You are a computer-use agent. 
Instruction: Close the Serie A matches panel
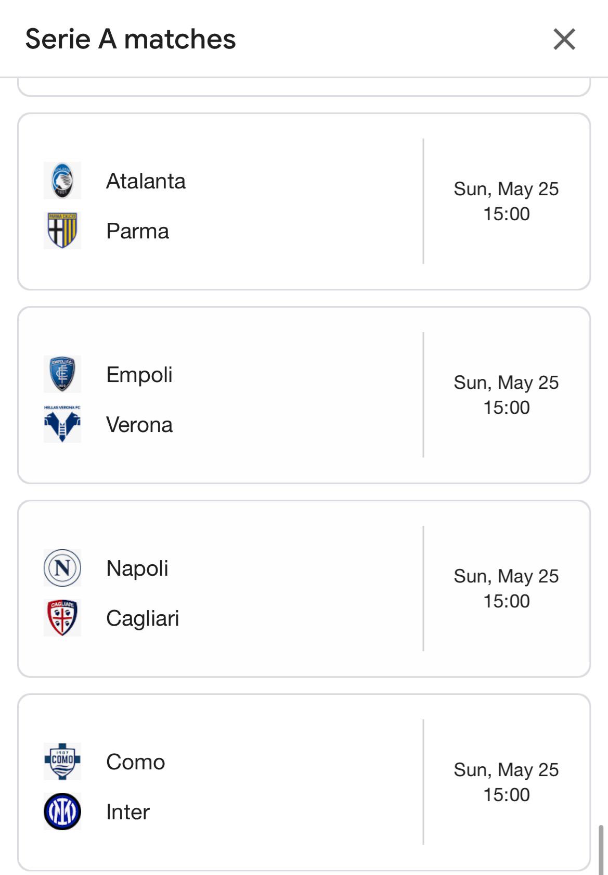click(564, 39)
